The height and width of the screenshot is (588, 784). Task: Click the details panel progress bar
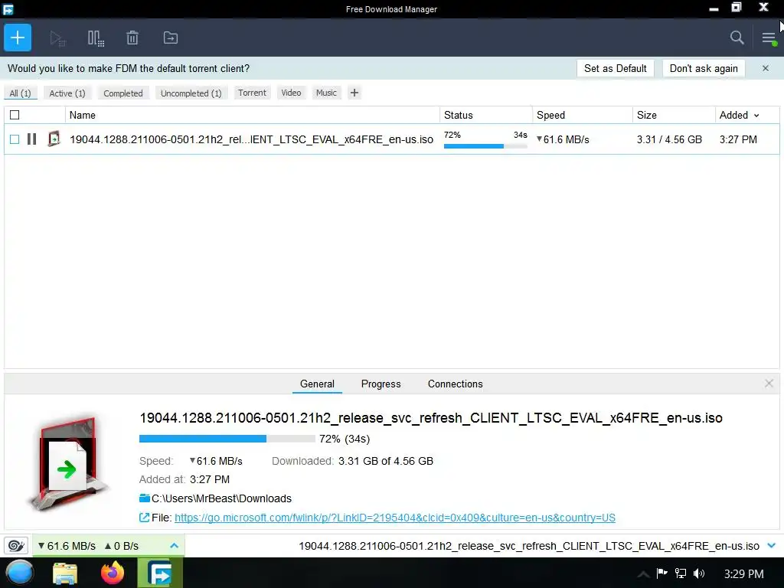point(227,439)
